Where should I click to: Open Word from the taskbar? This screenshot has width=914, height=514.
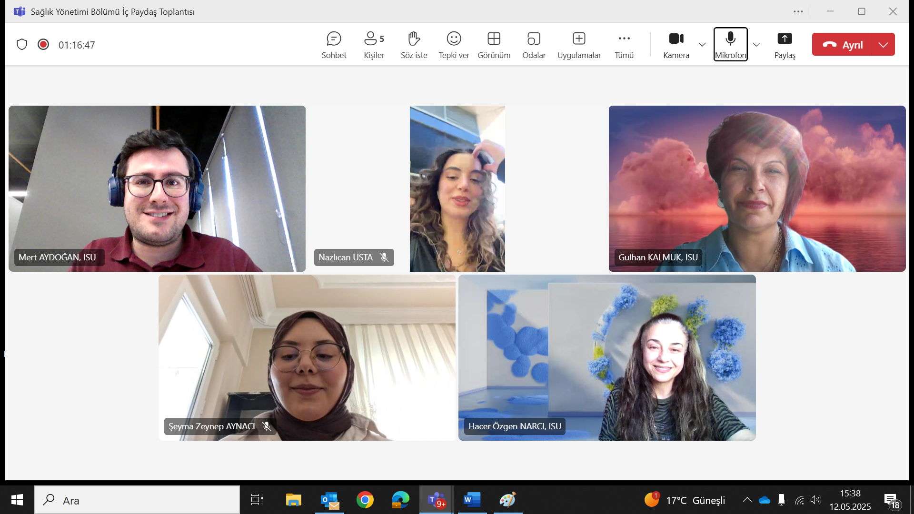coord(472,500)
